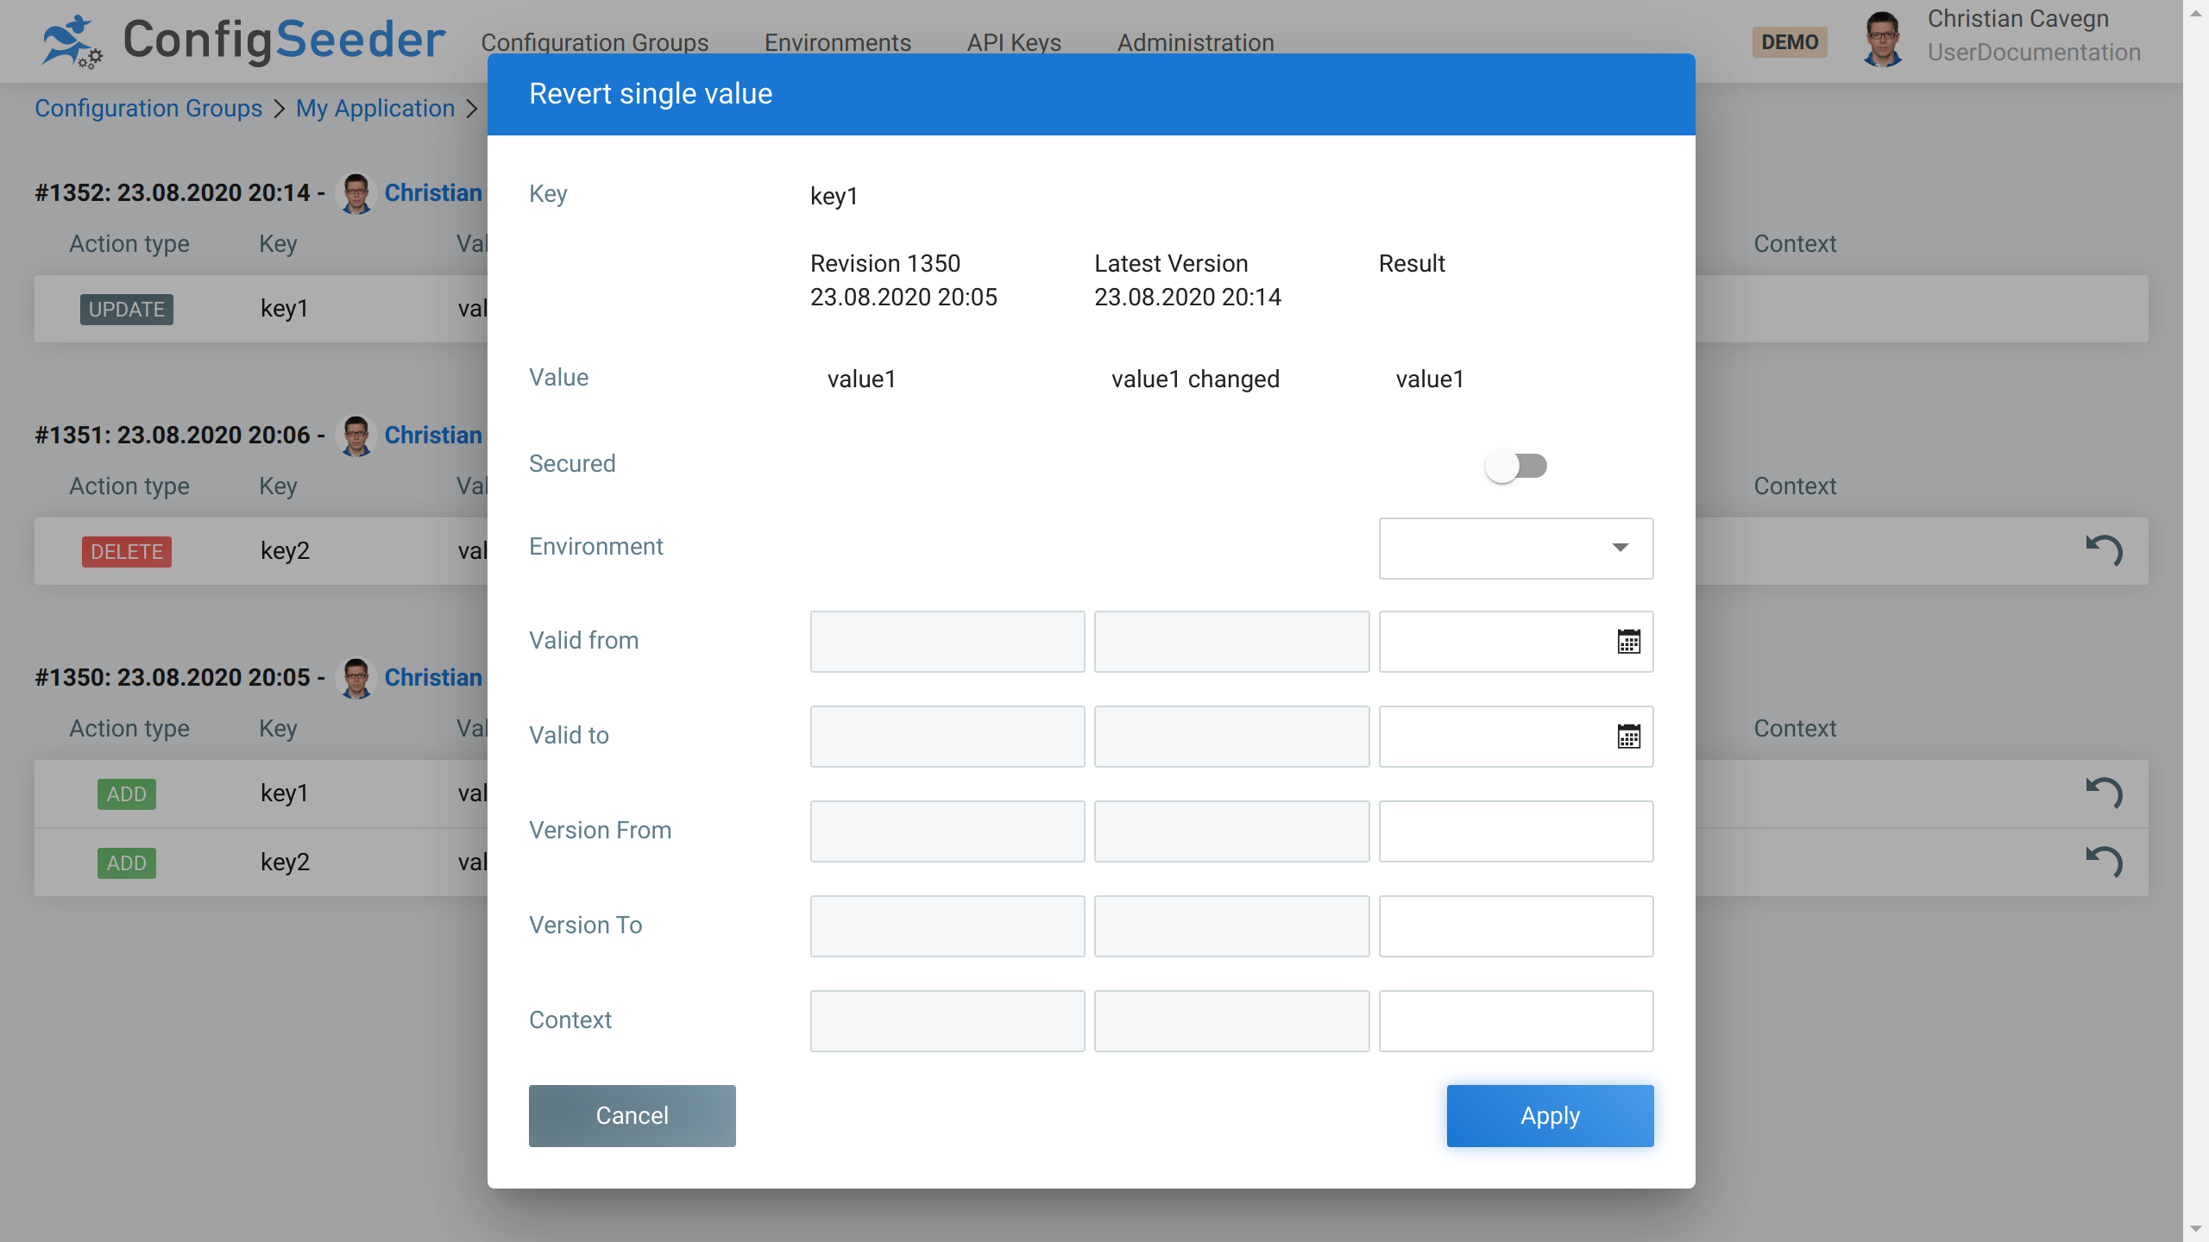Open the Configuration Groups menu
Viewport: 2209px width, 1242px height.
click(x=594, y=42)
